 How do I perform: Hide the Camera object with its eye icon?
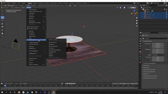point(166,11)
